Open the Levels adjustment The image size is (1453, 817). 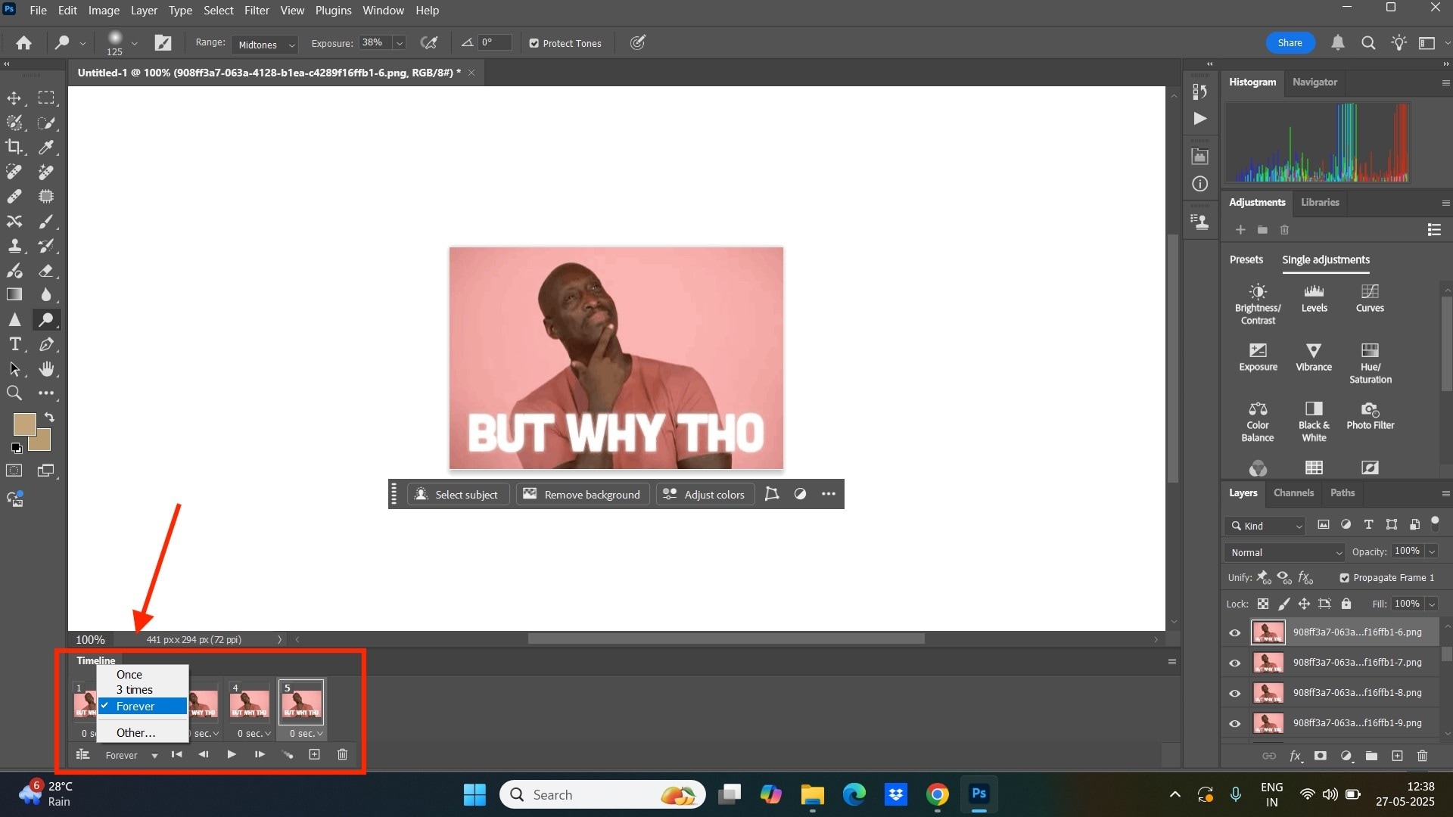pos(1314,298)
